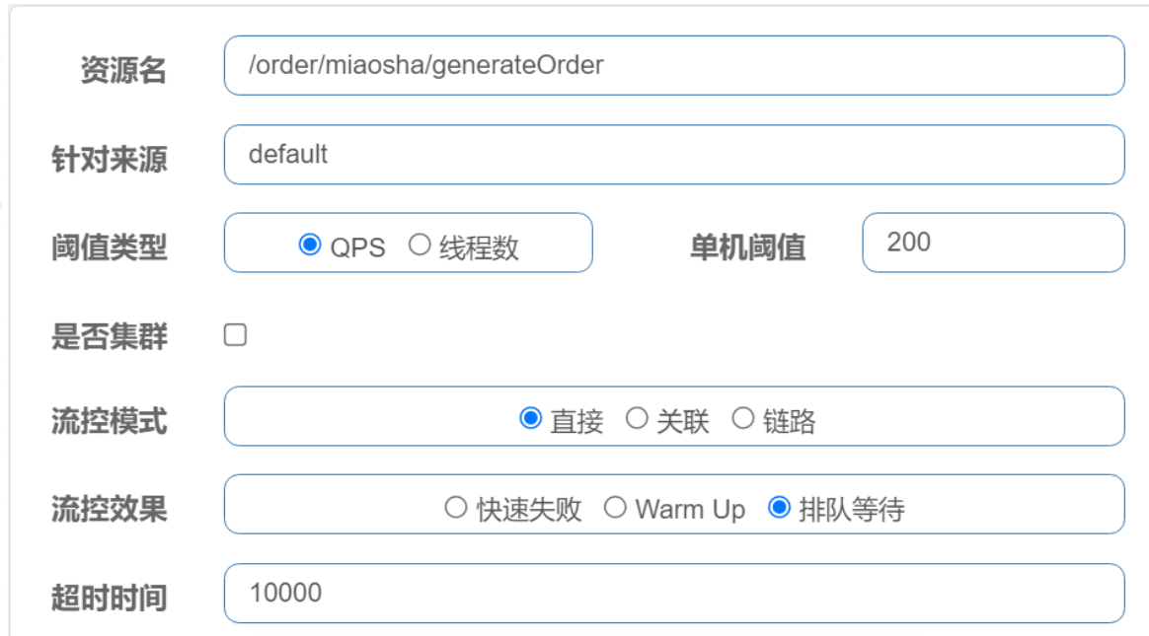This screenshot has height=636, width=1149.
Task: Select the 直接 flow control mode
Action: pos(530,419)
